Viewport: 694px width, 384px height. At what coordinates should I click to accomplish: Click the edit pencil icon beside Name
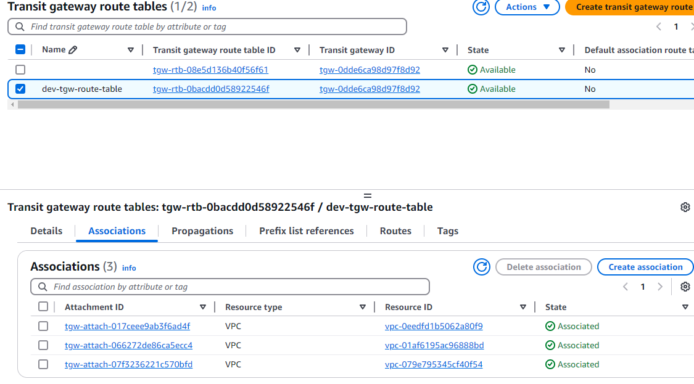pyautogui.click(x=73, y=50)
